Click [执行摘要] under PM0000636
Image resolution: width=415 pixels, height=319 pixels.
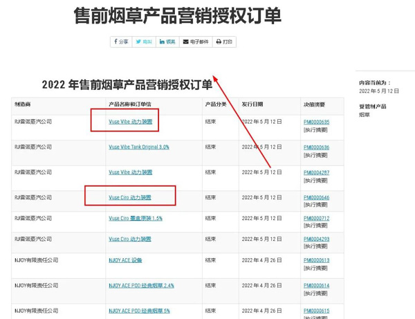click(315, 155)
